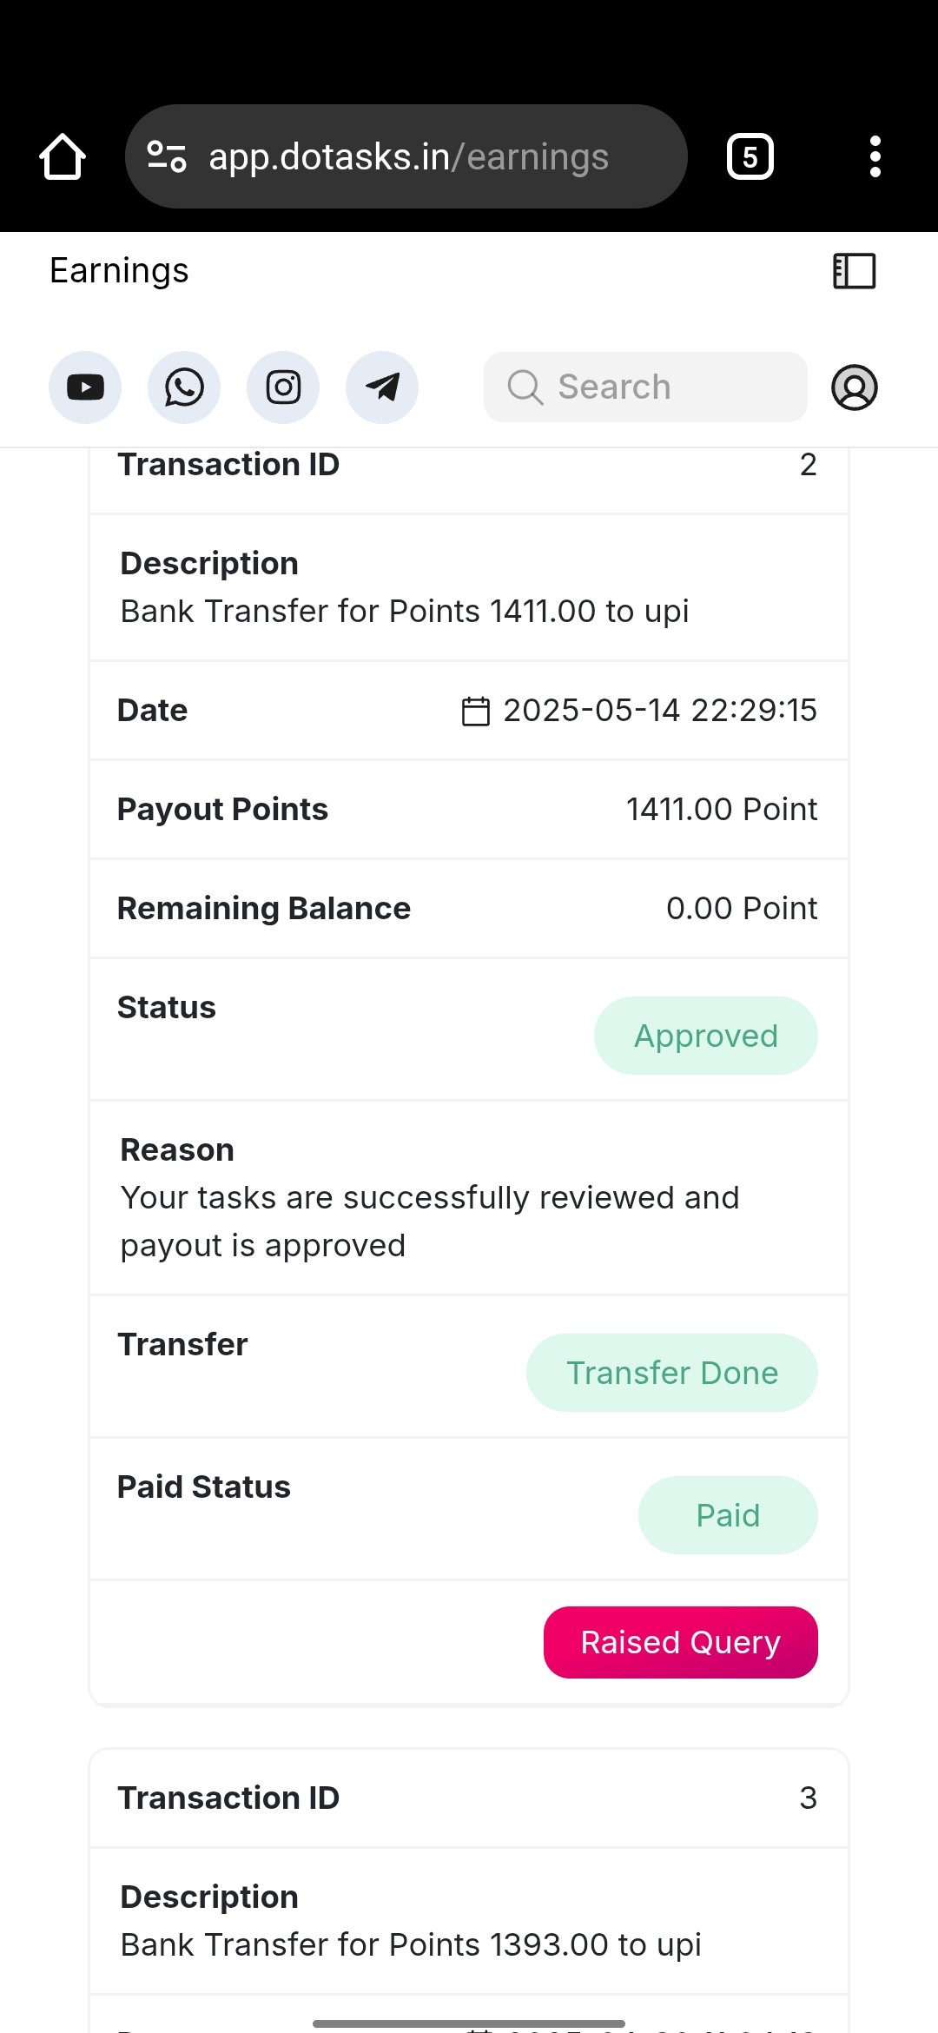Tap the Paid status badge
Image resolution: width=938 pixels, height=2033 pixels.
(x=728, y=1515)
